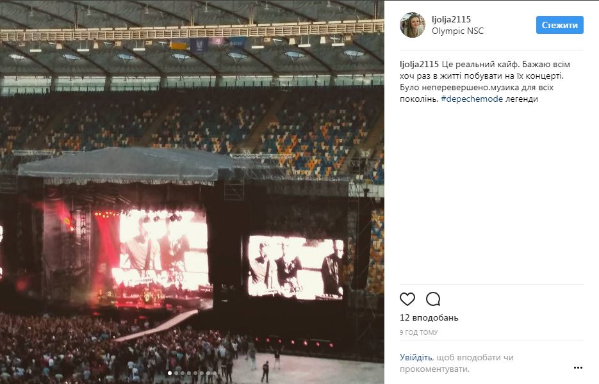Click the middle carousel indicator dot
The image size is (599, 384).
192,373
